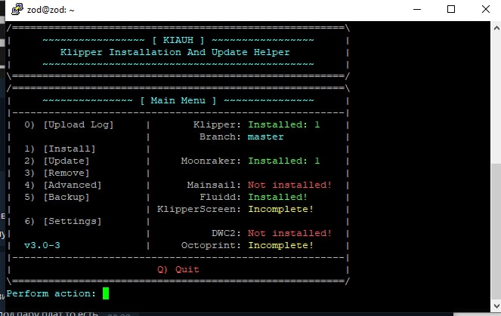Click the "3) [Remove]" menu entry
The image size is (501, 316).
tap(57, 173)
